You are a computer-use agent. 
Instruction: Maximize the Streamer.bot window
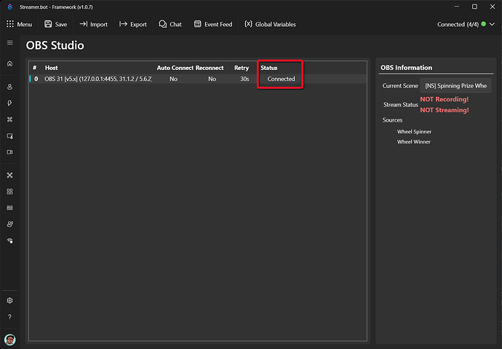pyautogui.click(x=474, y=7)
